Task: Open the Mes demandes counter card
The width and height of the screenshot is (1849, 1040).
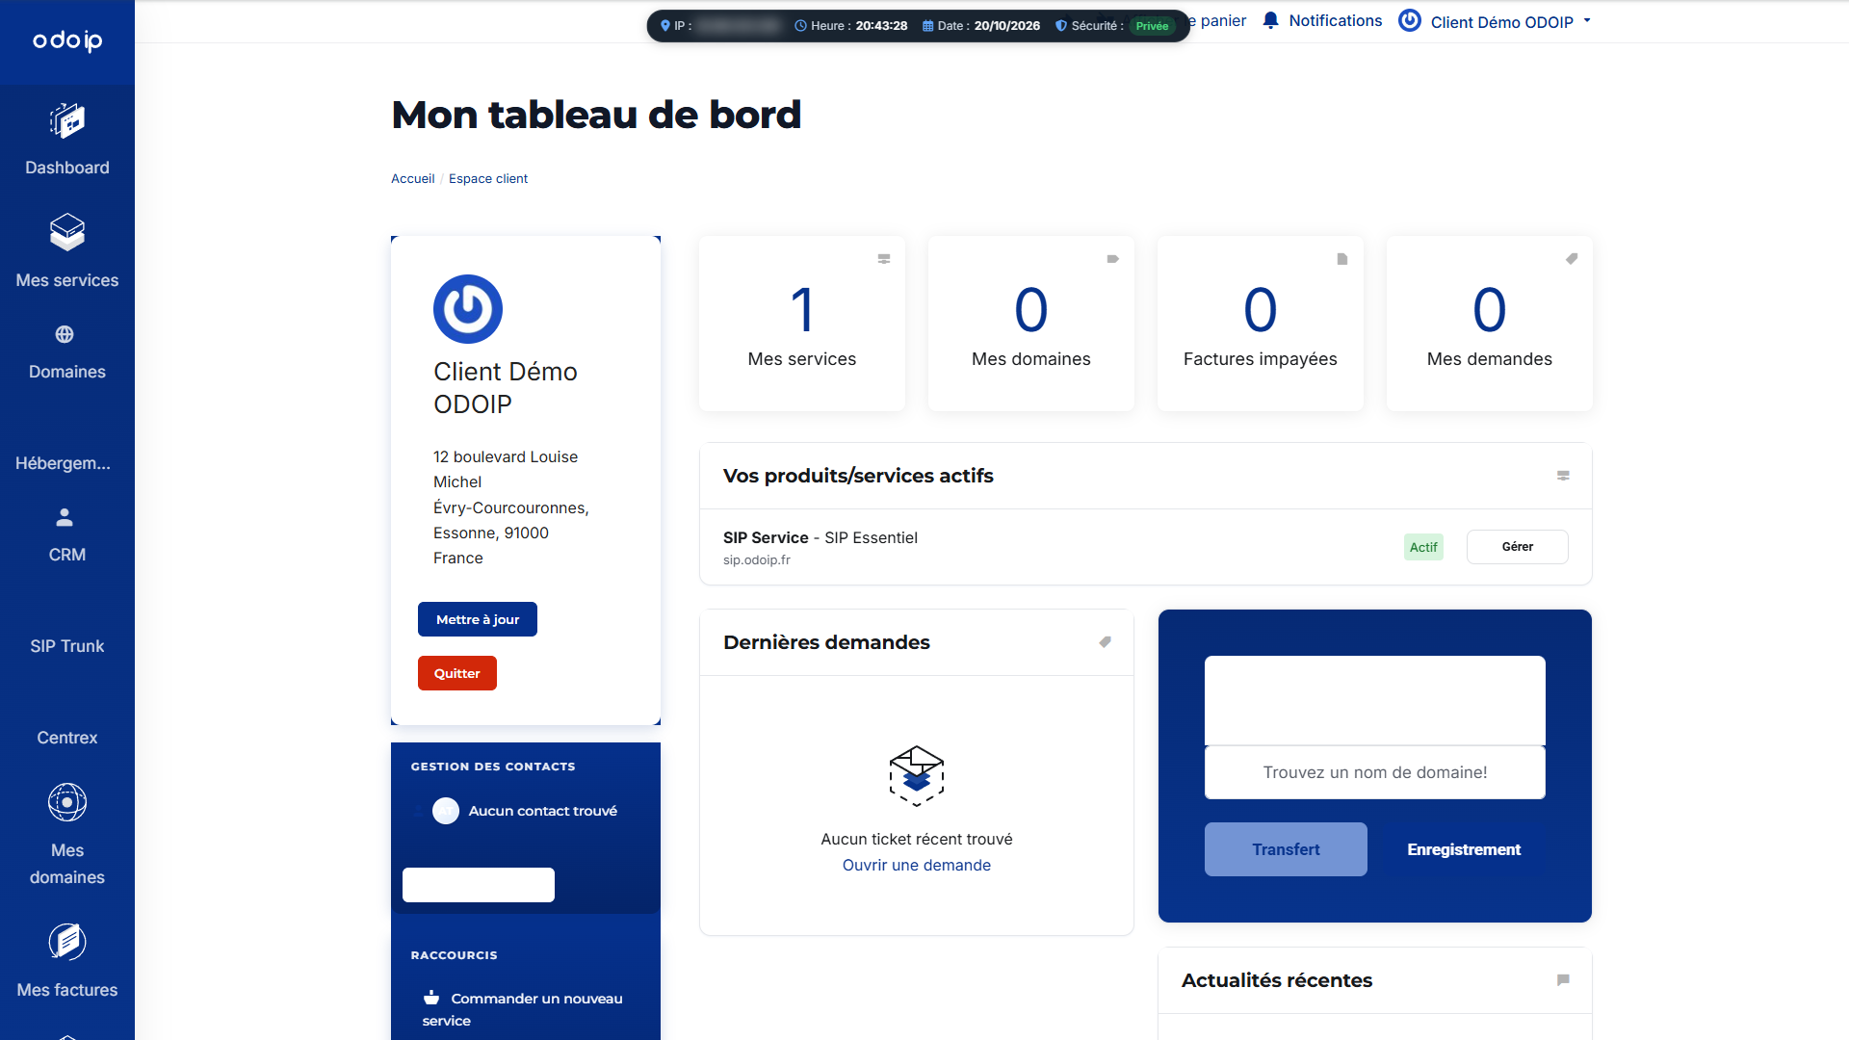Action: (1490, 324)
